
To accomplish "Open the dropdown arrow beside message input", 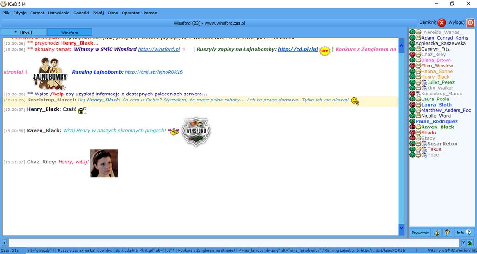I will click(463, 242).
